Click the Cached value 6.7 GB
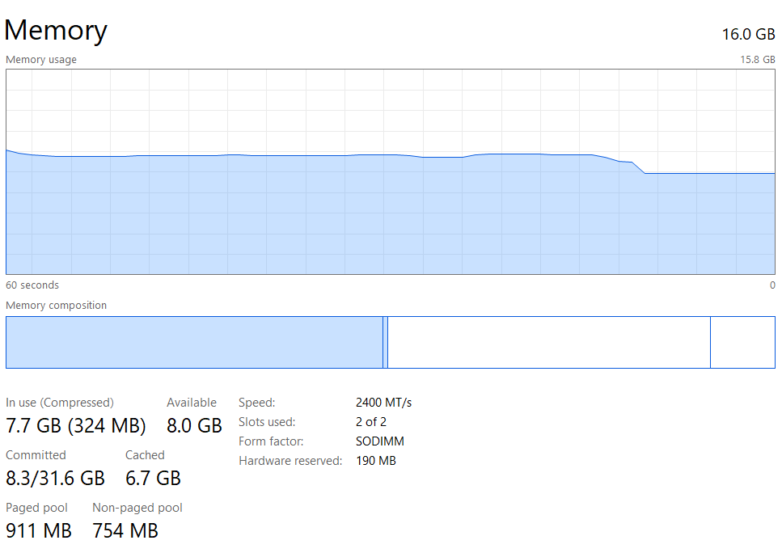The height and width of the screenshot is (553, 782). tap(153, 478)
